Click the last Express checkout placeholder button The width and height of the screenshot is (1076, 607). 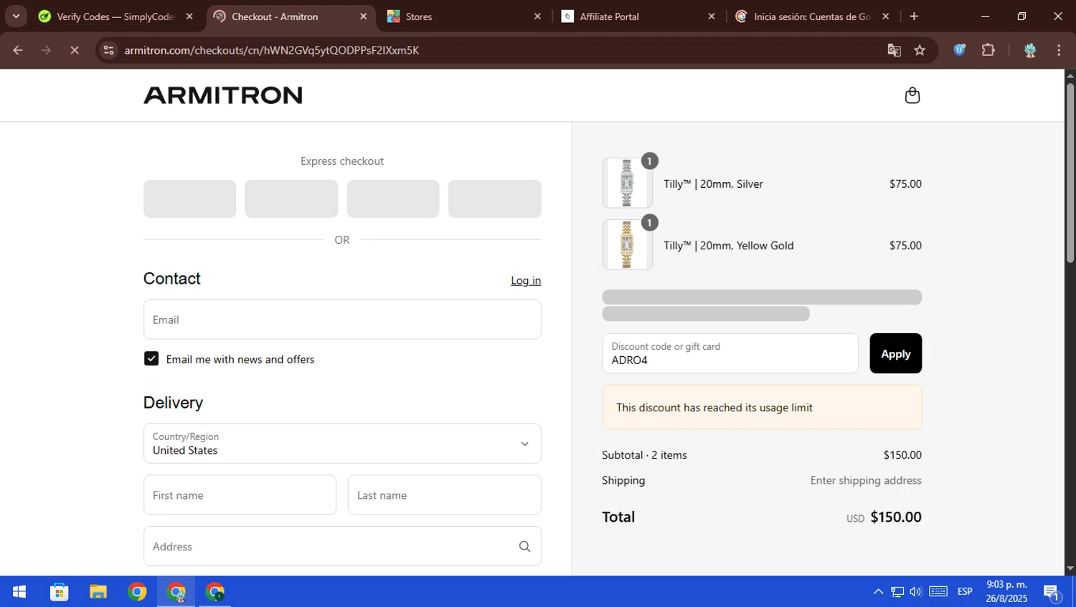tap(494, 199)
